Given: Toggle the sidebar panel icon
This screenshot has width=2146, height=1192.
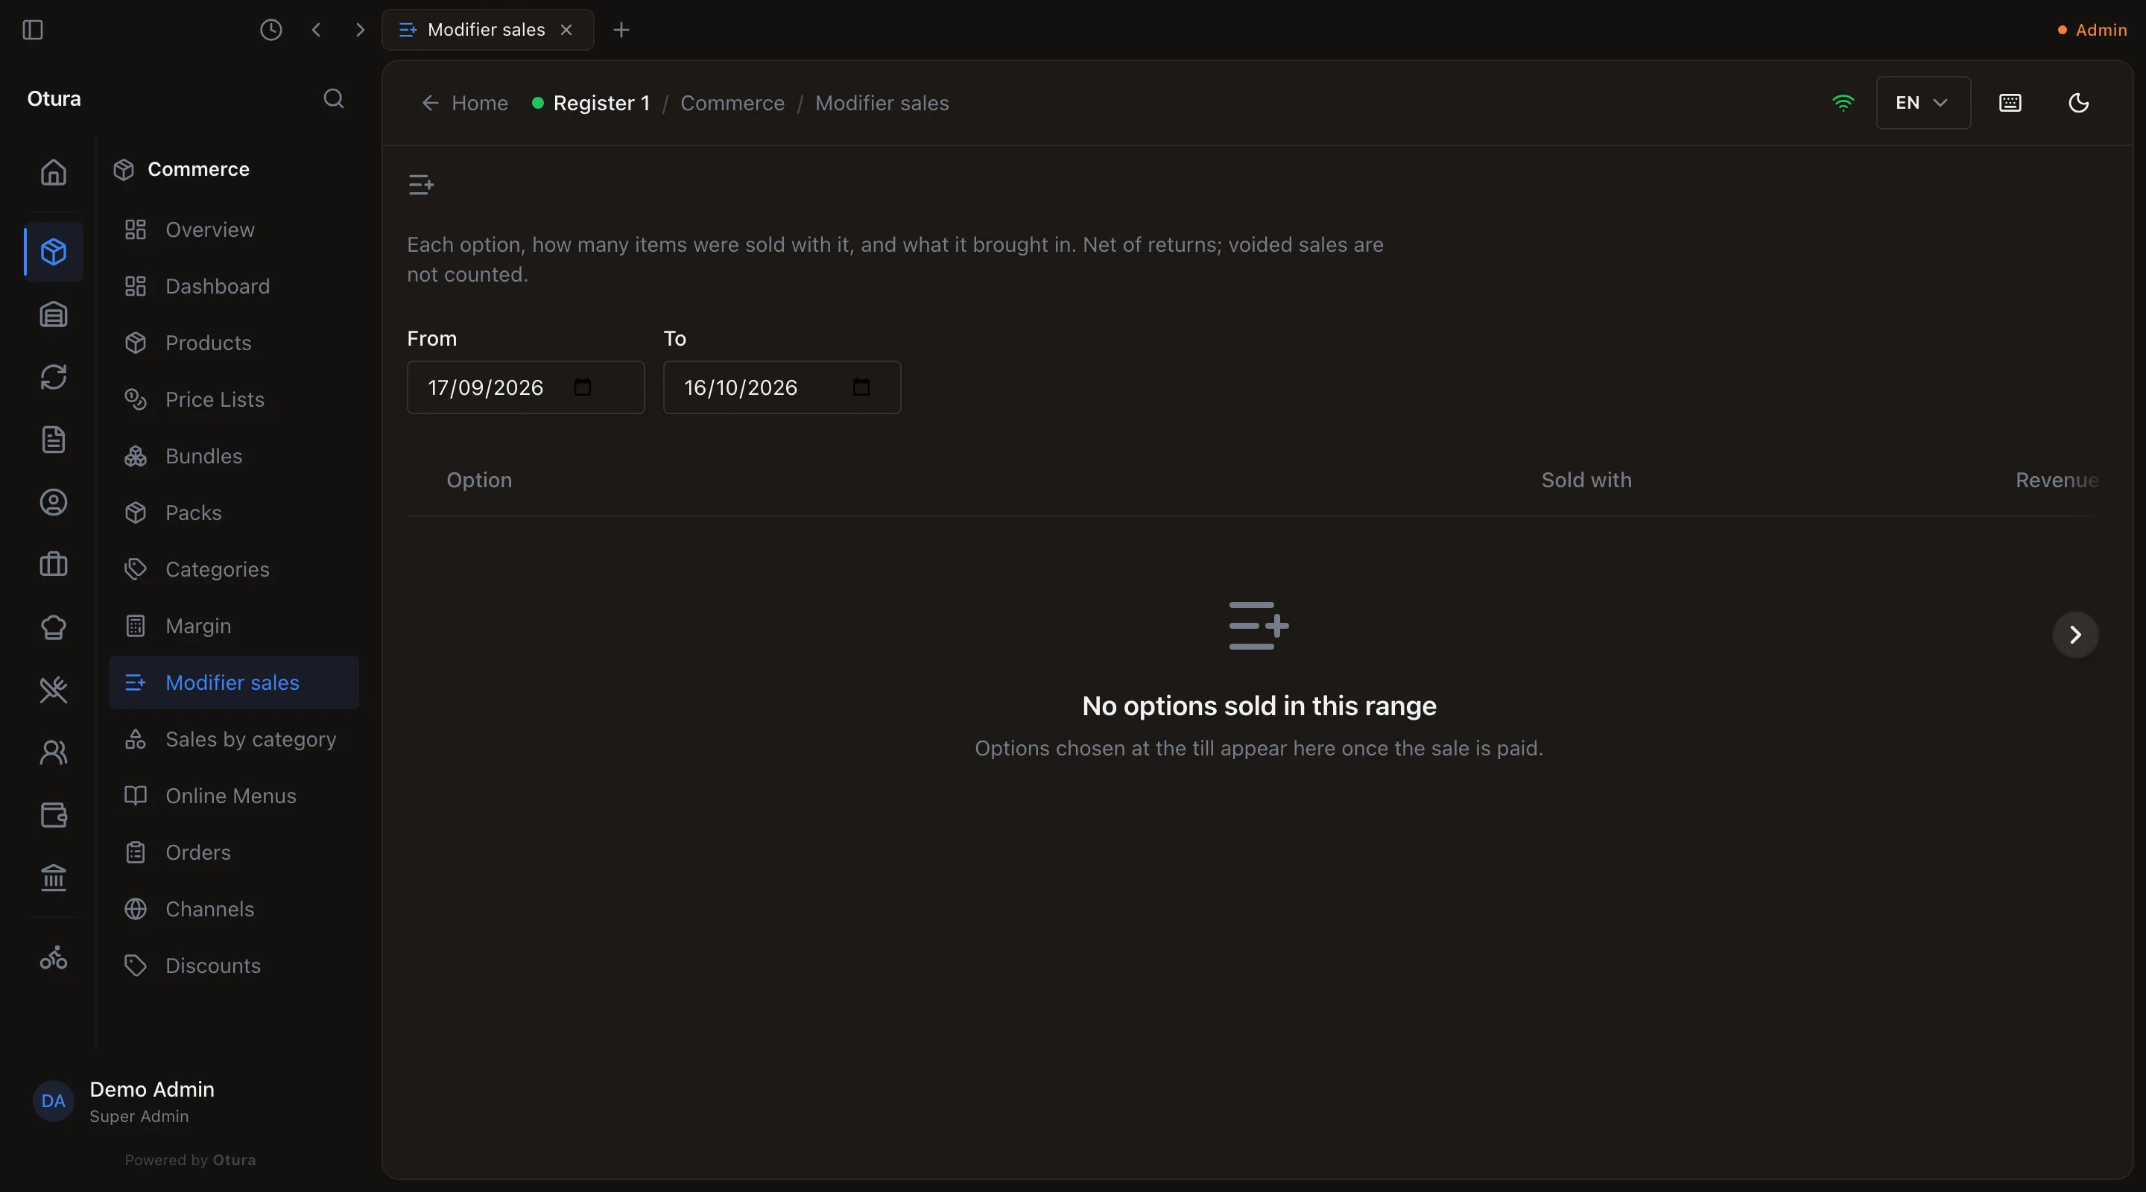Looking at the screenshot, I should [x=33, y=30].
